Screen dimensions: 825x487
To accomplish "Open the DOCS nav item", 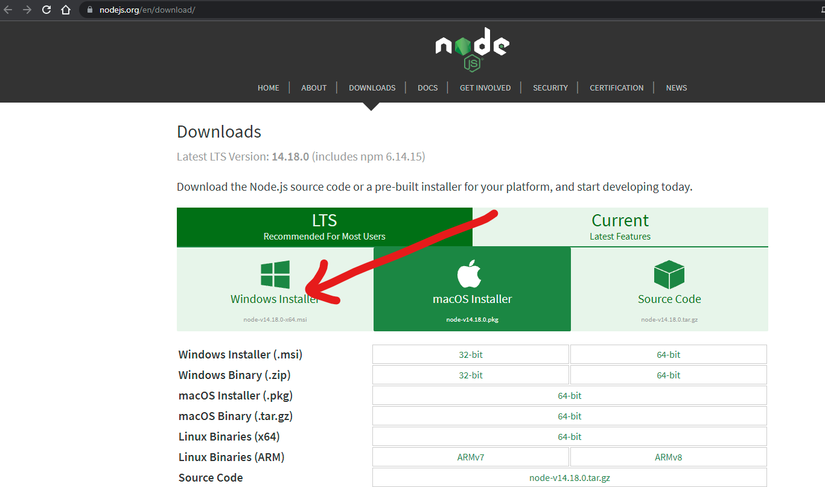I will [x=428, y=88].
